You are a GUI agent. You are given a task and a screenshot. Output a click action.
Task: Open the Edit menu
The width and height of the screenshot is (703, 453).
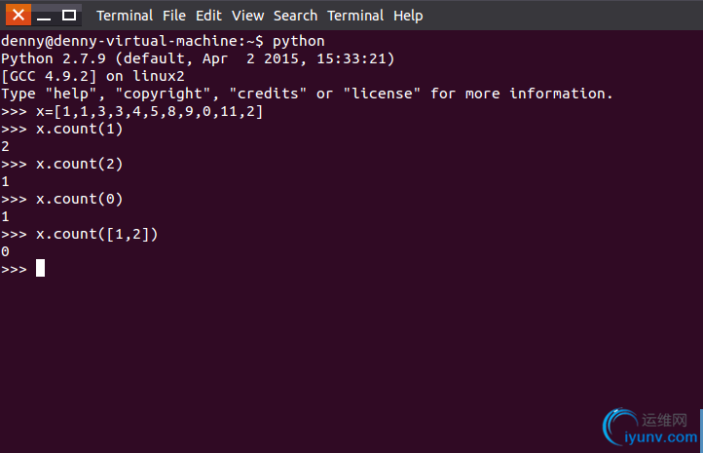[208, 16]
